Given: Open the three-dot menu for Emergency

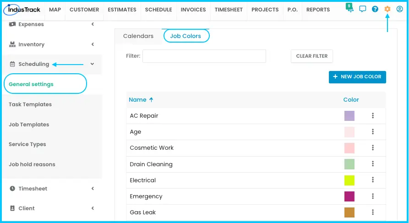Looking at the screenshot, I should click(x=373, y=196).
